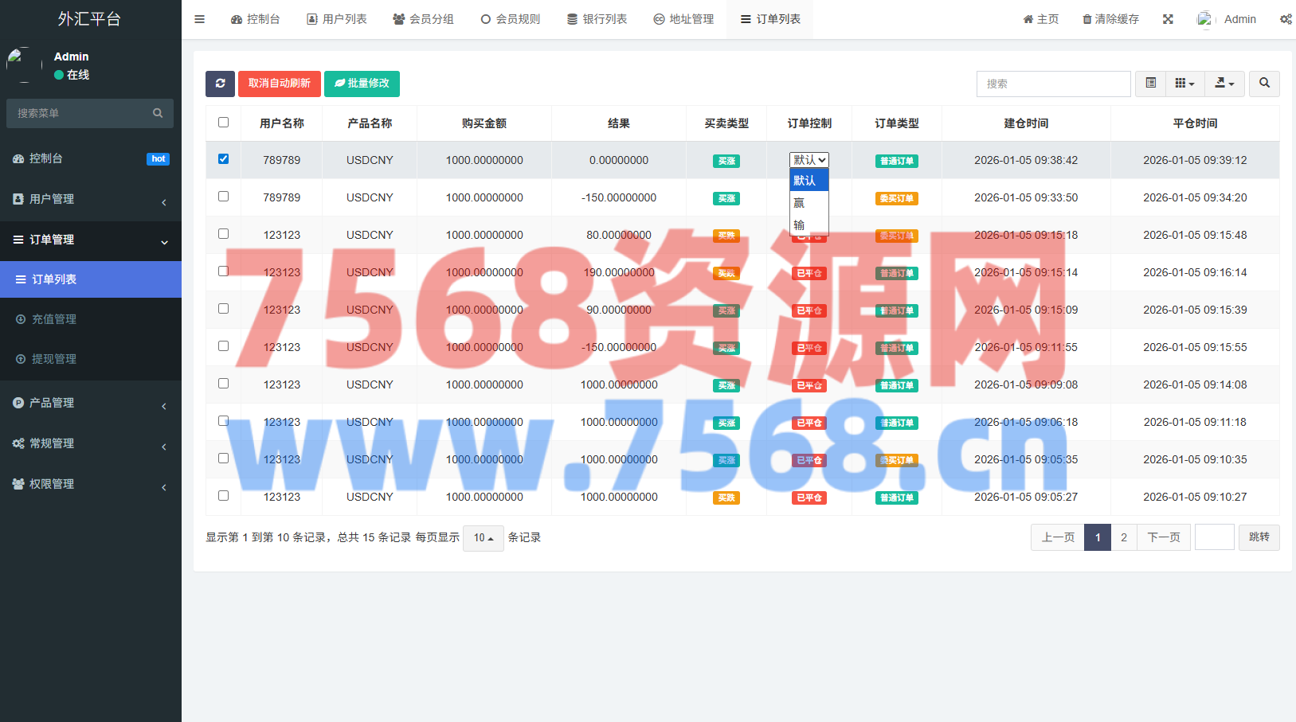Click the 取消自动刷新 button
Image resolution: width=1296 pixels, height=722 pixels.
tap(279, 84)
